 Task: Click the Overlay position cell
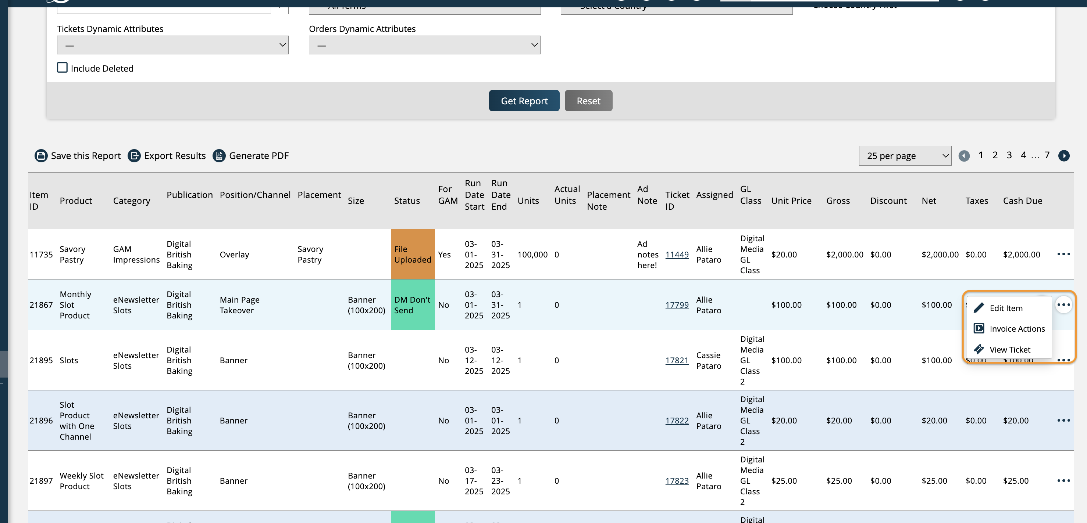[234, 255]
